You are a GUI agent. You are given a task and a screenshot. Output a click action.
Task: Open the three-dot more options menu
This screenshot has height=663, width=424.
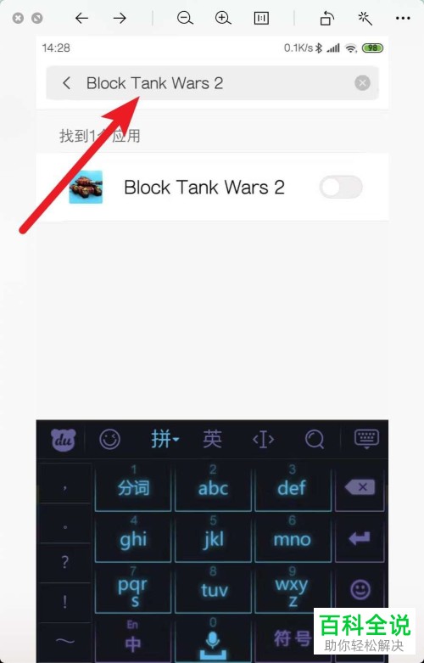[x=403, y=18]
